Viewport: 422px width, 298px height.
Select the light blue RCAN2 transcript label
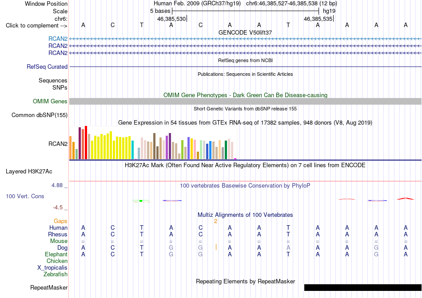point(58,39)
